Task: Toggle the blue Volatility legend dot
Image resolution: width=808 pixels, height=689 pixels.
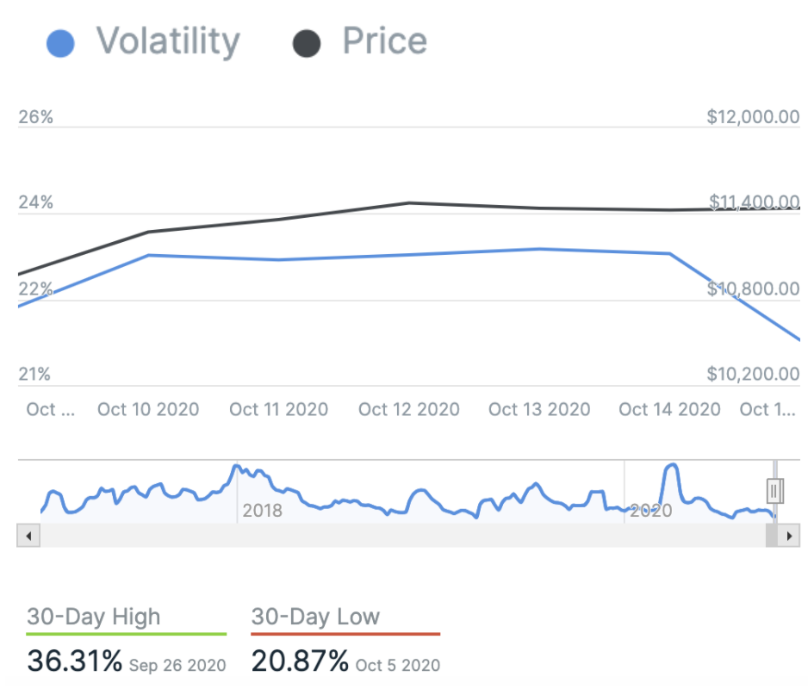Action: [59, 43]
